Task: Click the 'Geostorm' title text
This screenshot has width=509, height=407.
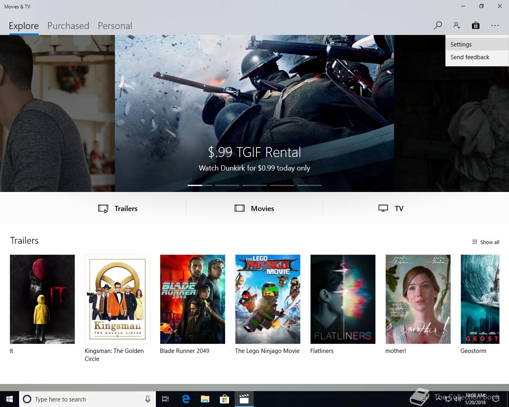Action: [473, 351]
